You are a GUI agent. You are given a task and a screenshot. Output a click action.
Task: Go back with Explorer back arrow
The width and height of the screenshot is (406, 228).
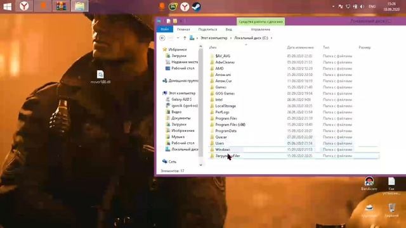162,38
